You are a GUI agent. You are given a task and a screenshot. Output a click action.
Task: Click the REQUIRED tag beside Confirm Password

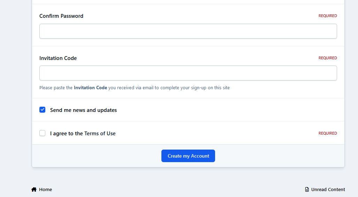pos(328,16)
